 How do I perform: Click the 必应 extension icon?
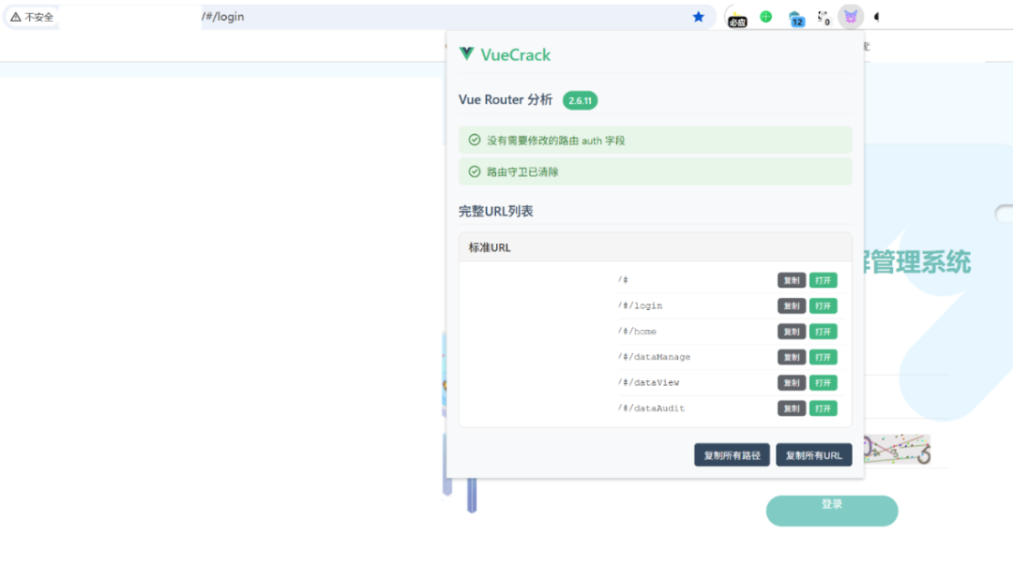[x=737, y=17]
